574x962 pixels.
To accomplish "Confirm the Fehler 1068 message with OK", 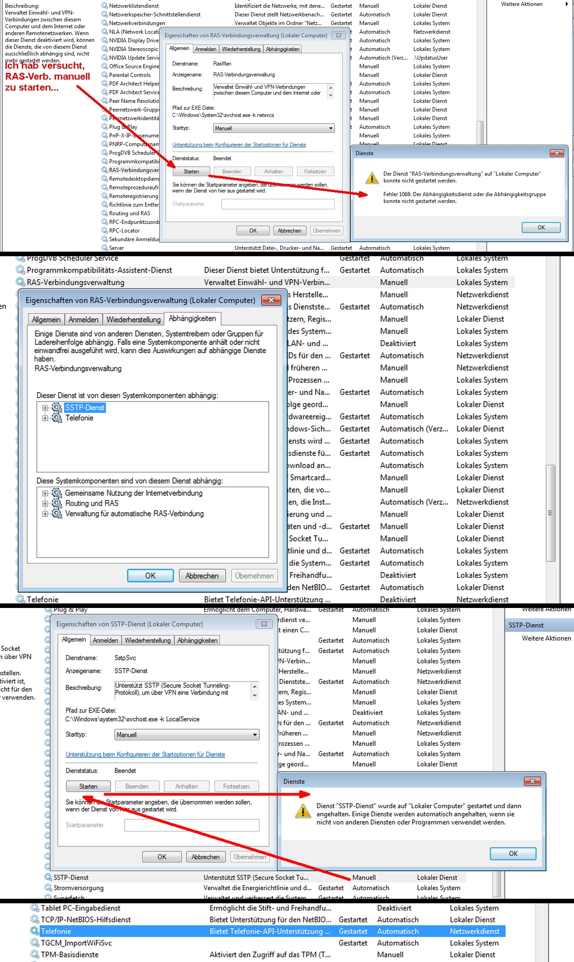I will (541, 228).
